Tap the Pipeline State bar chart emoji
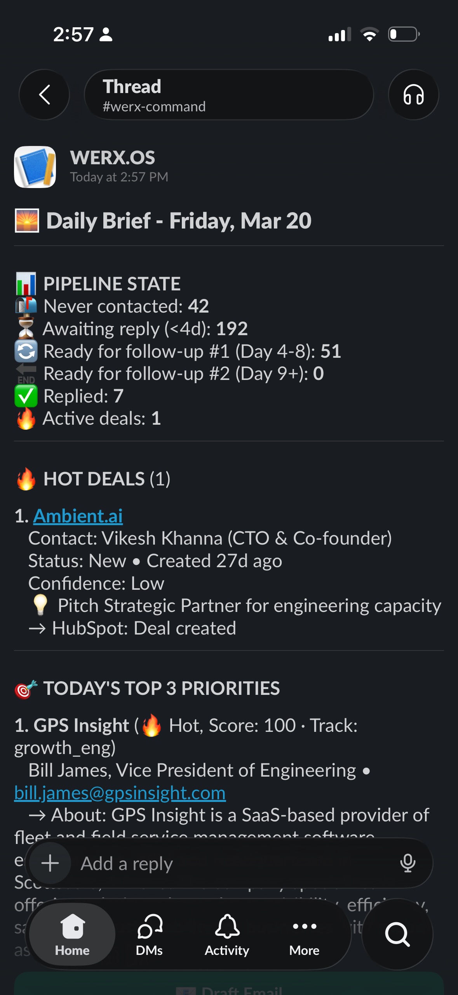This screenshot has height=995, width=458. point(26,284)
